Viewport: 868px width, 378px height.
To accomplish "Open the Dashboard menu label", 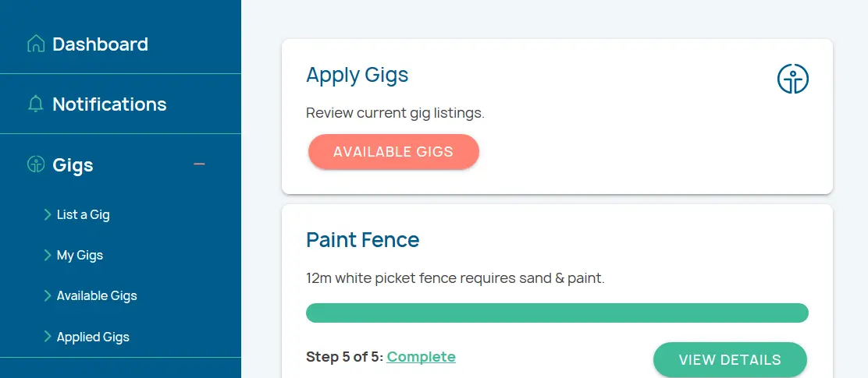I will click(x=100, y=44).
